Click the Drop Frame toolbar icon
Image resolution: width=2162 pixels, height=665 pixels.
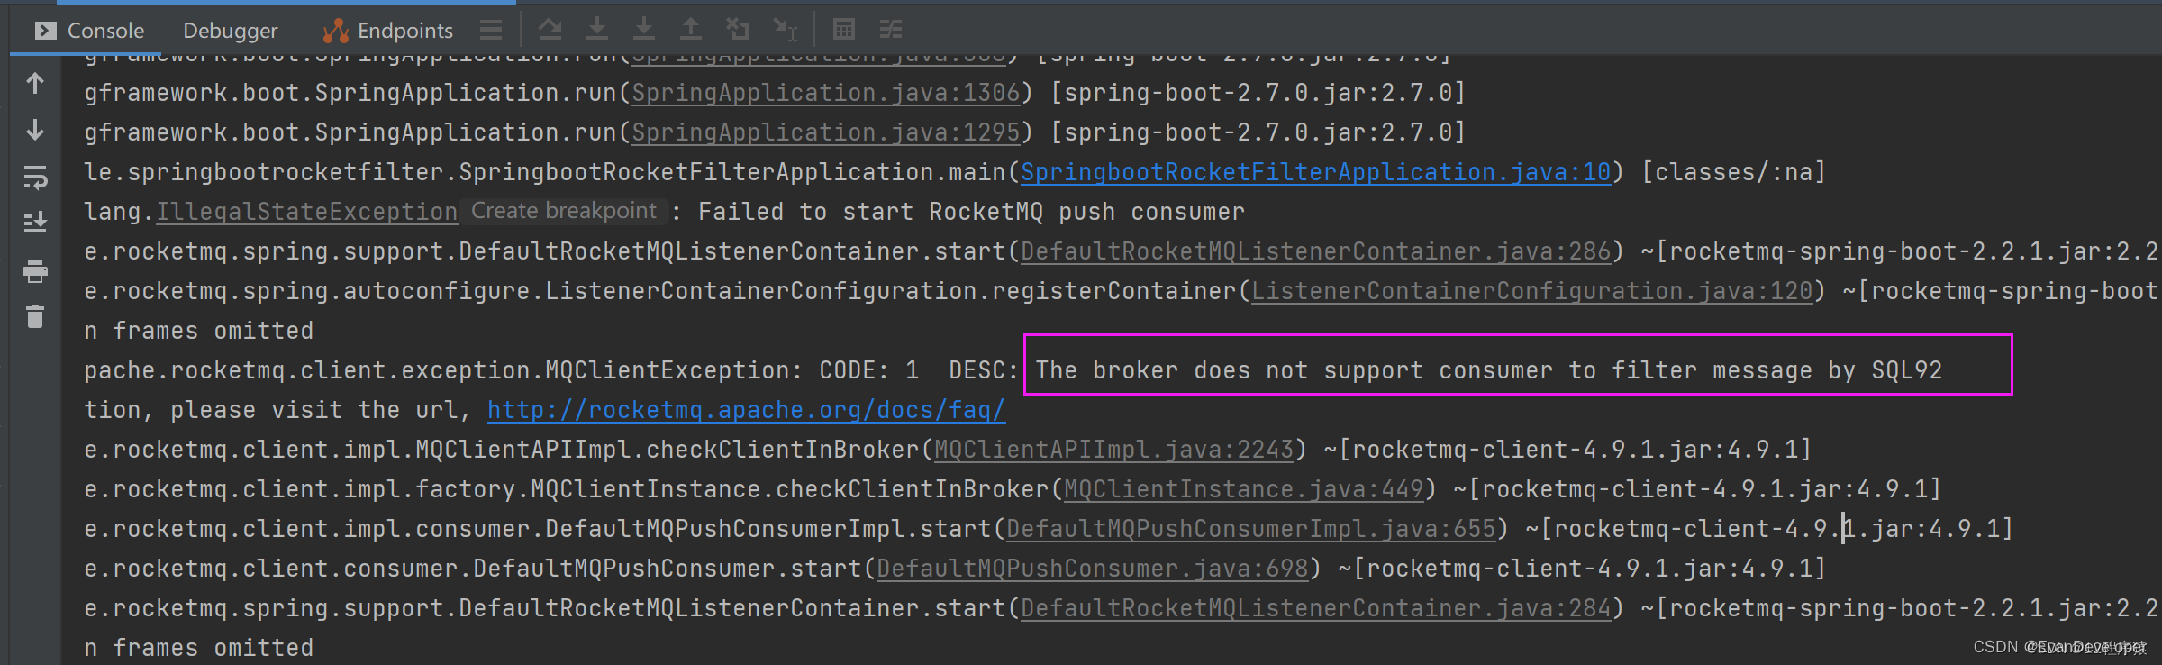pos(738,30)
